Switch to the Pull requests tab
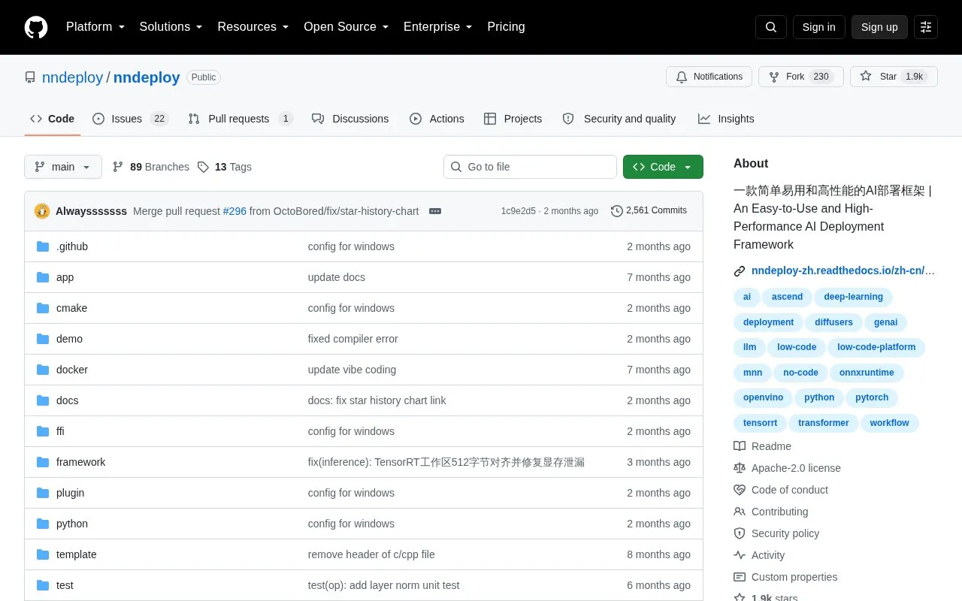This screenshot has width=962, height=601. [x=240, y=119]
